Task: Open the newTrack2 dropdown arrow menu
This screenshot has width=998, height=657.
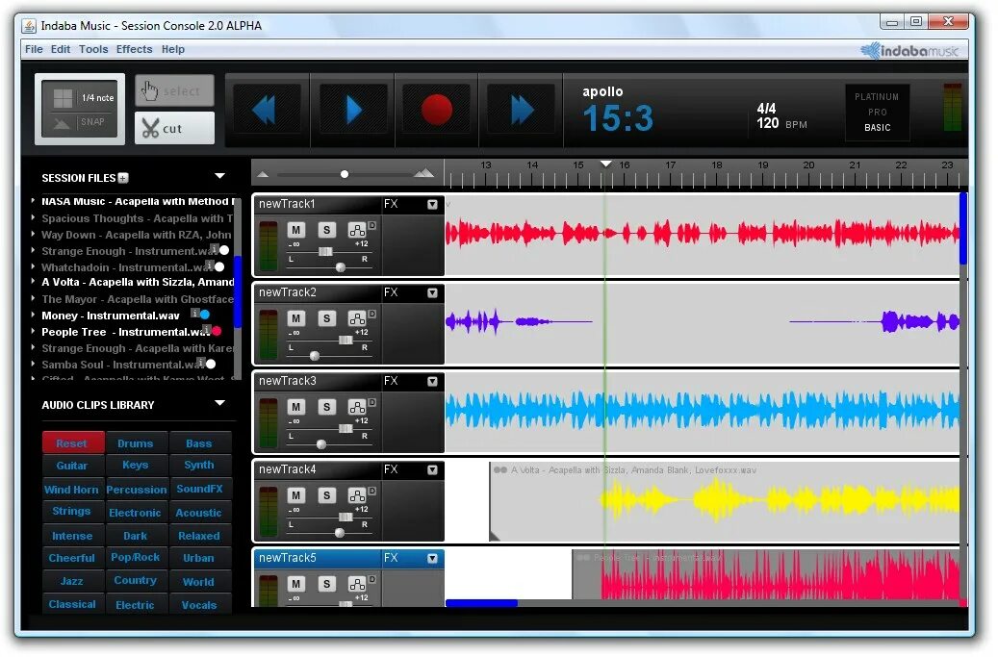Action: (x=434, y=293)
